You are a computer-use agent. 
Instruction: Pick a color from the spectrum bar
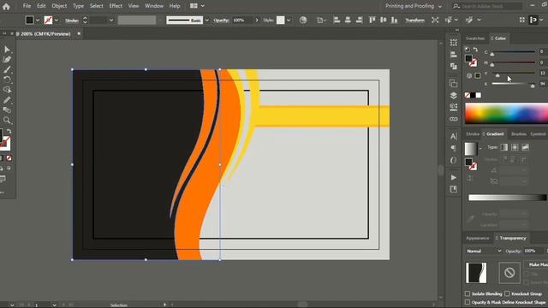click(x=506, y=113)
